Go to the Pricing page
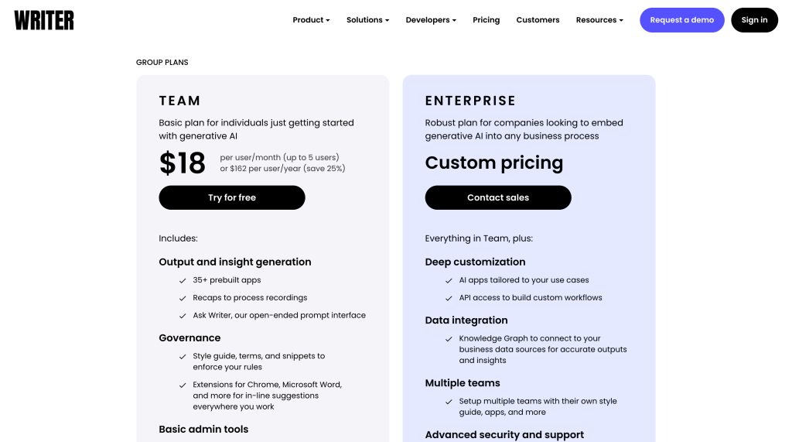Screen dimensions: 792x442 pyautogui.click(x=486, y=20)
